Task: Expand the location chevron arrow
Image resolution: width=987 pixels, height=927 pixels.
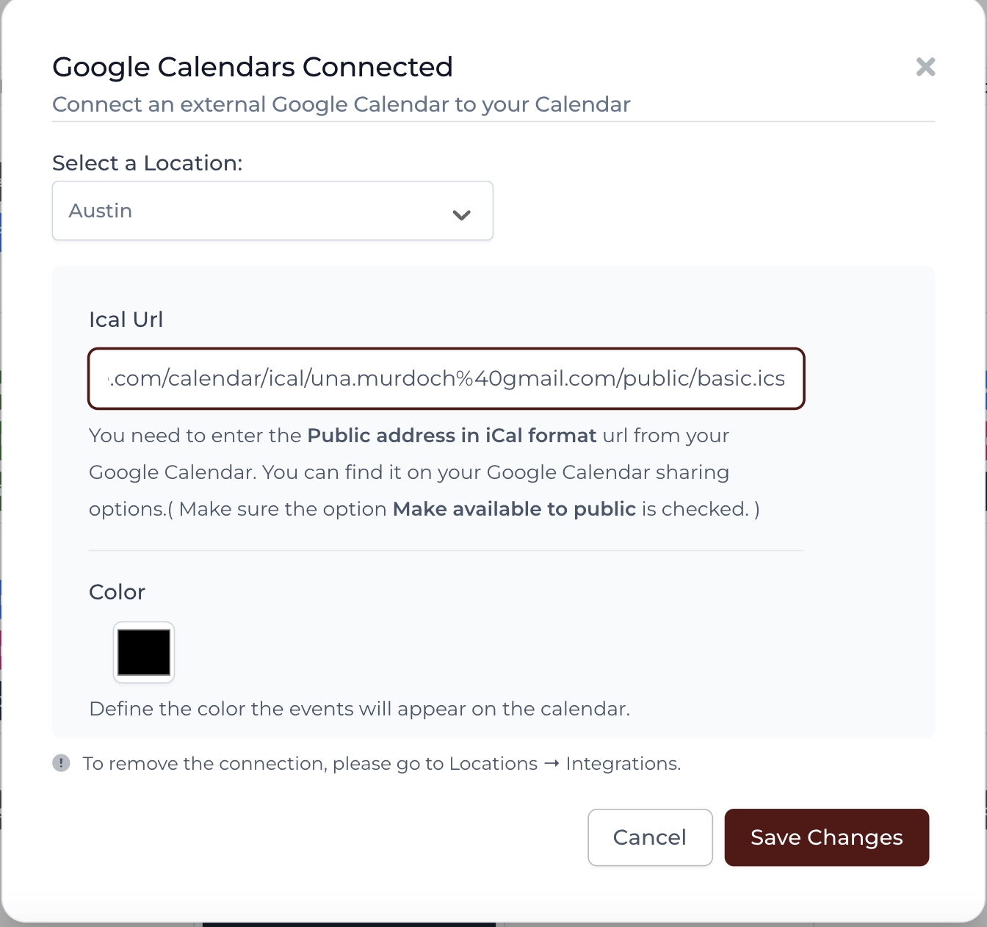Action: click(x=461, y=215)
